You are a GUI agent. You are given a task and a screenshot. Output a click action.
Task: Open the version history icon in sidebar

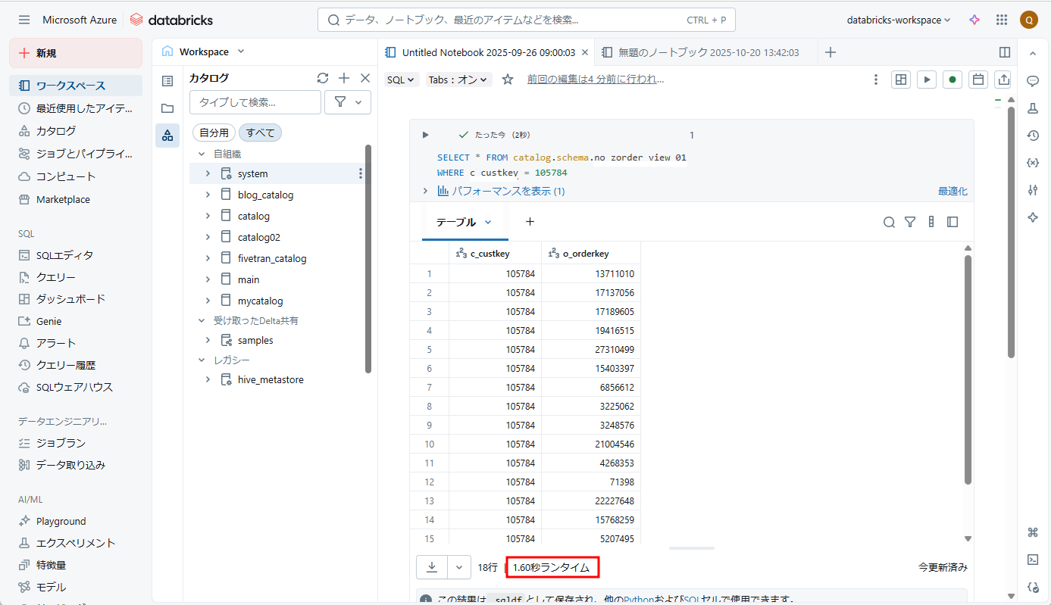click(x=1032, y=136)
